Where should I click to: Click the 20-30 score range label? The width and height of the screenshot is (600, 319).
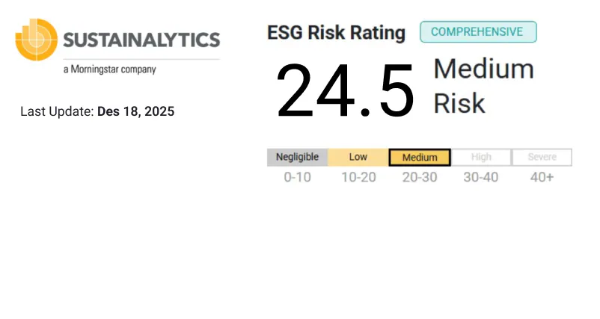420,178
